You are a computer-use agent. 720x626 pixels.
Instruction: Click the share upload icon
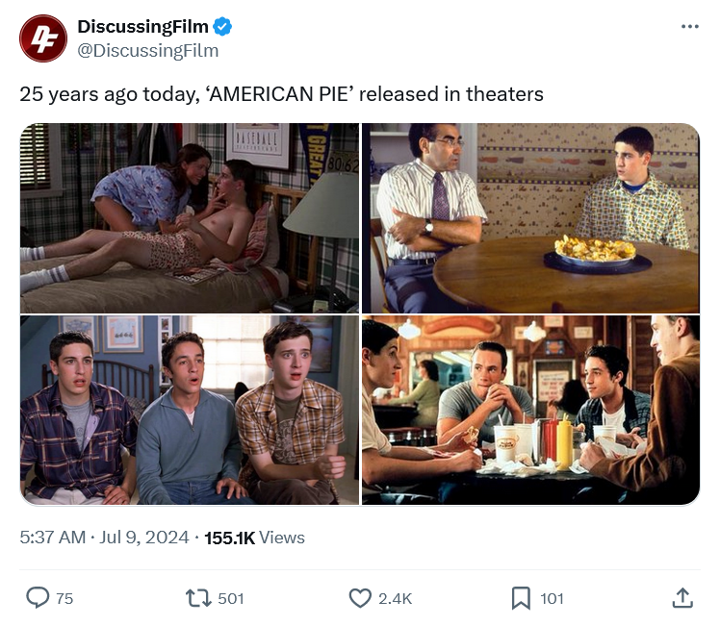tap(682, 597)
